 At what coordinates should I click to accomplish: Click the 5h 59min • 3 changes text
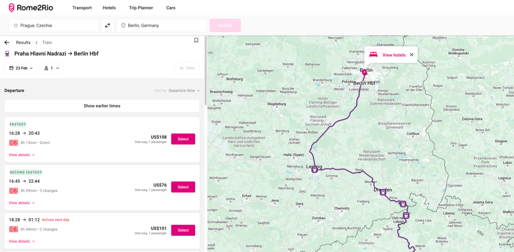(x=39, y=191)
